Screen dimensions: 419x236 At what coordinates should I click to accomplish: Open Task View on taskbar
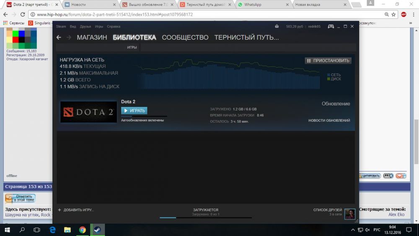(x=37, y=230)
